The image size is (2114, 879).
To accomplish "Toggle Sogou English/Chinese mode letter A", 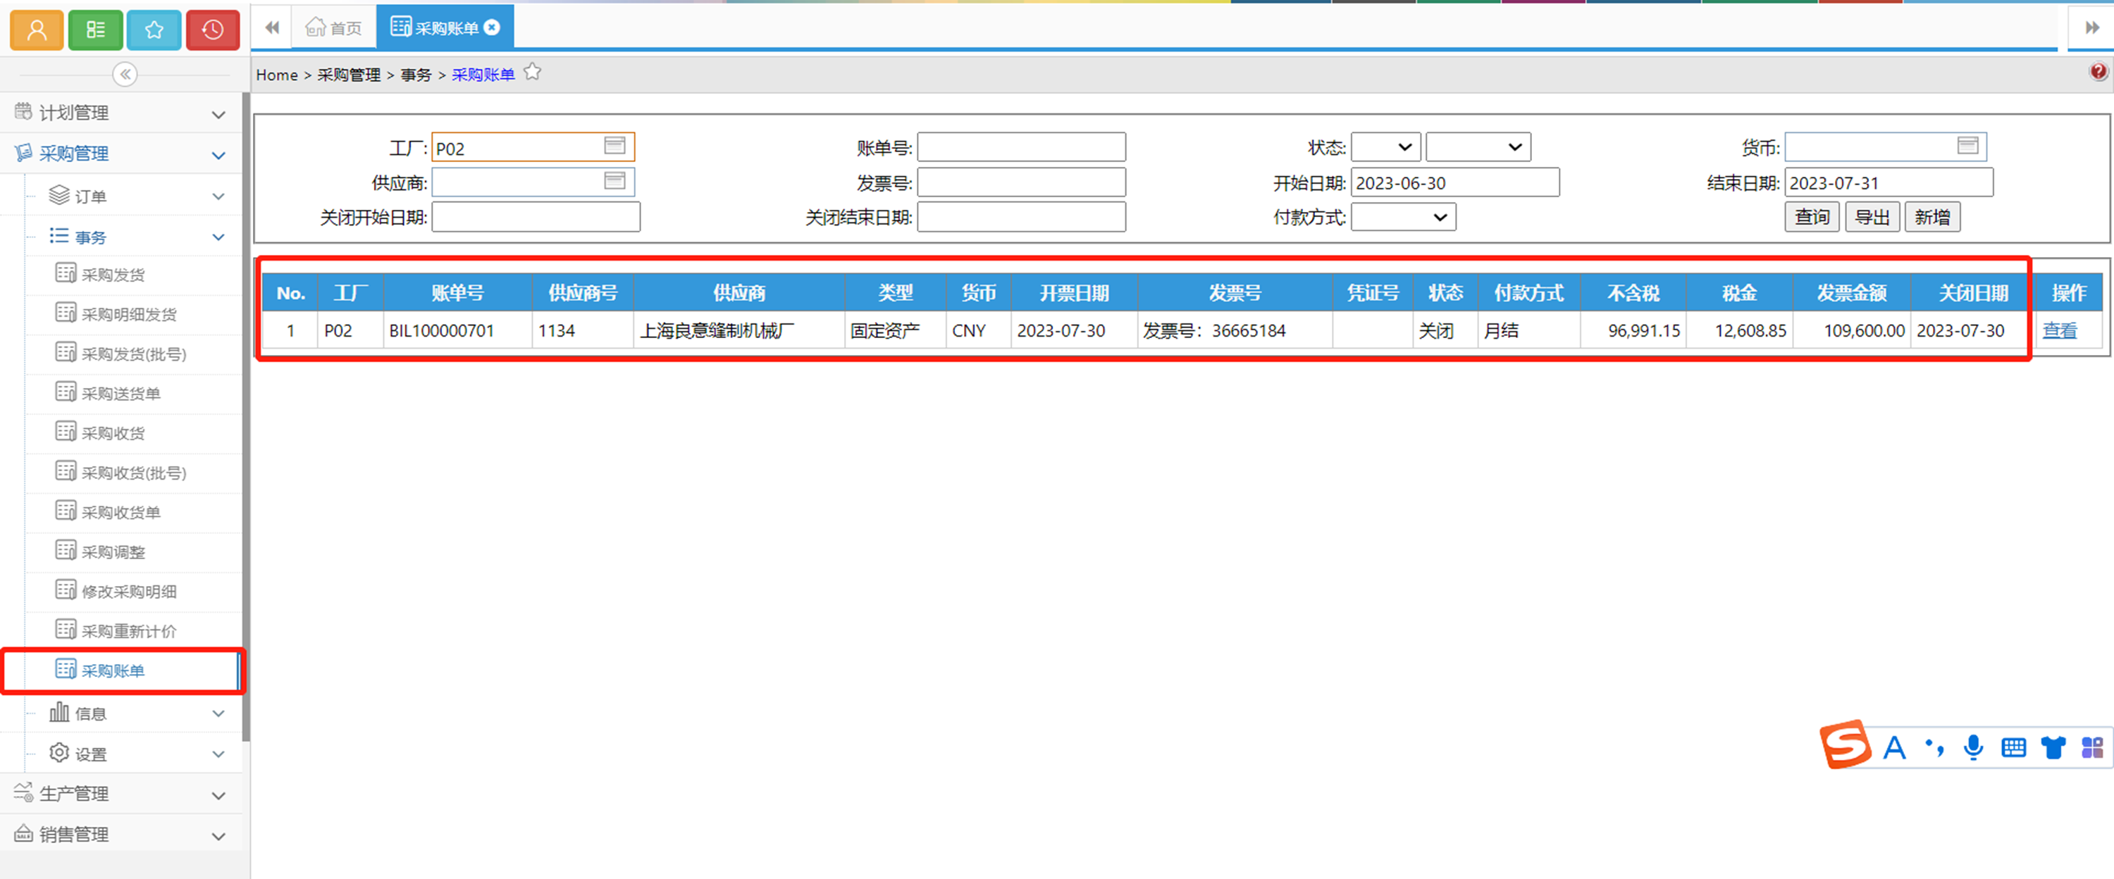I will tap(1894, 747).
